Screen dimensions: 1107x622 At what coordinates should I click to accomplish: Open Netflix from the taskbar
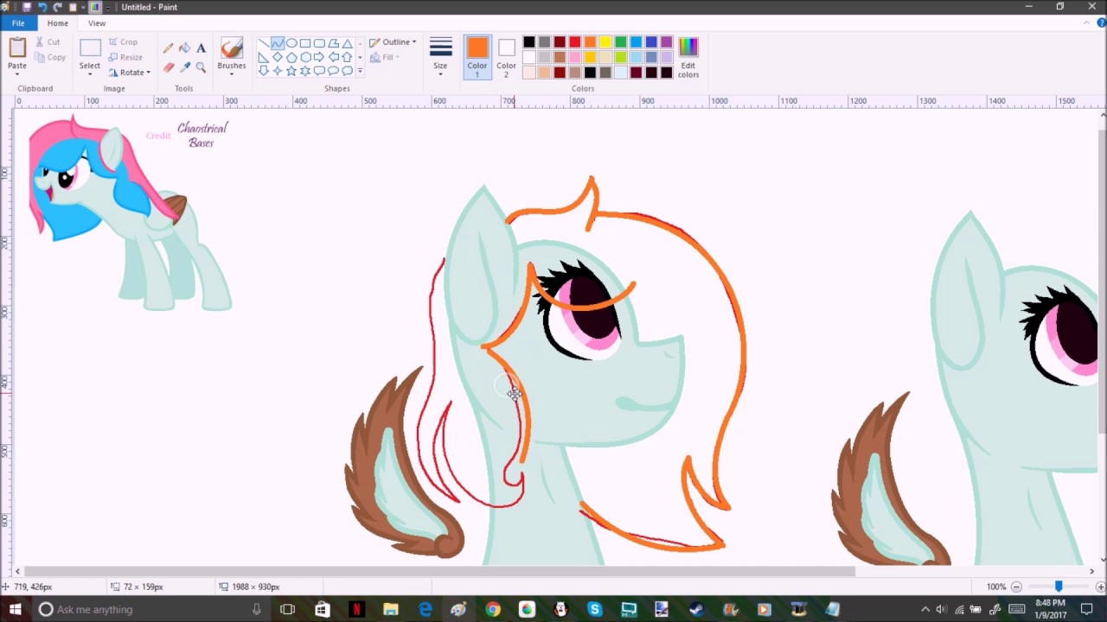(x=356, y=609)
